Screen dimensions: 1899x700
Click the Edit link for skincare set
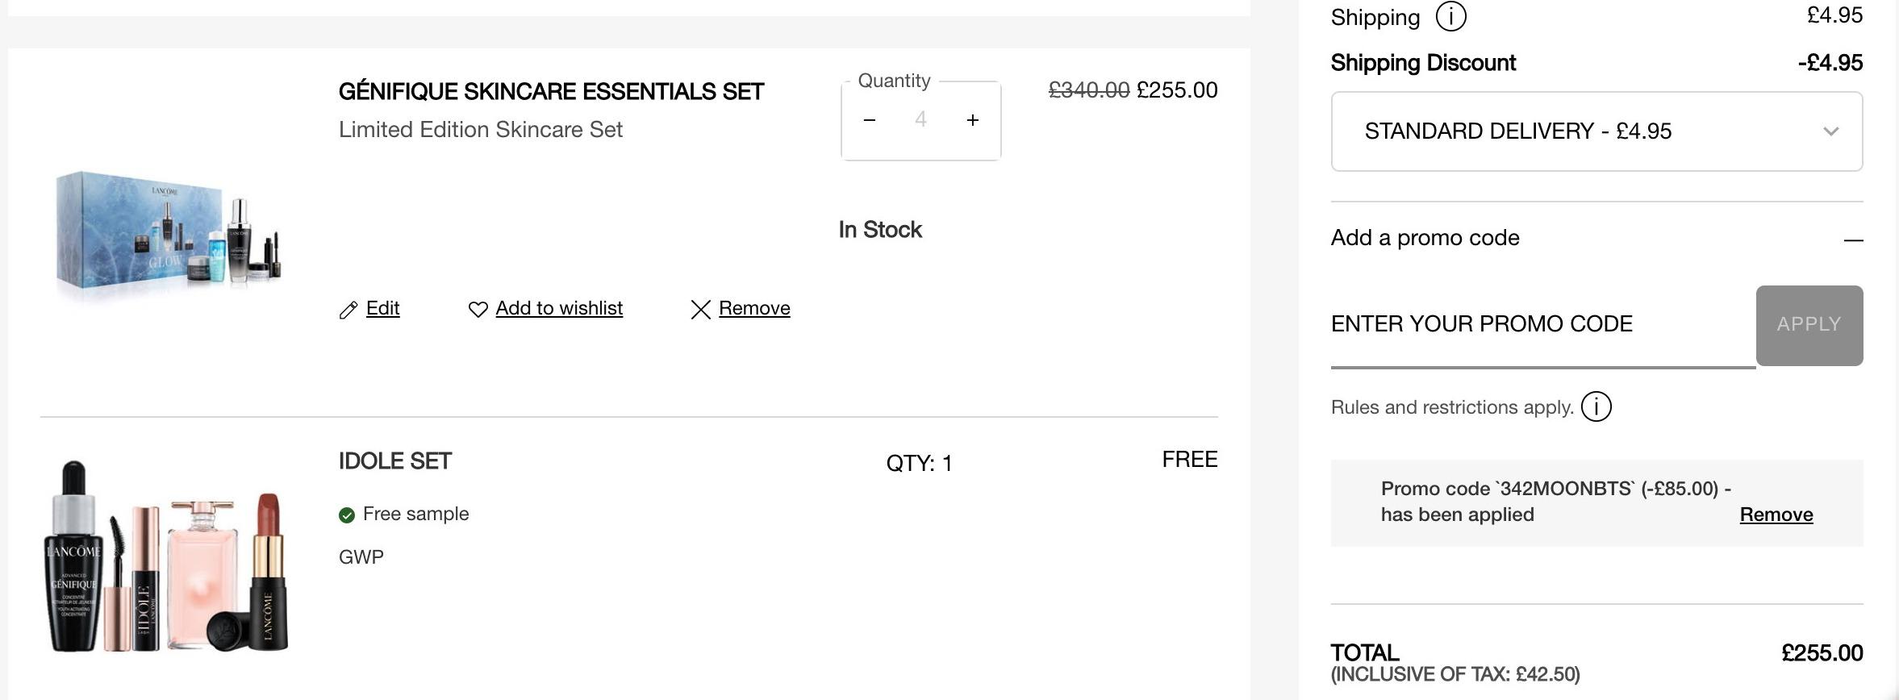tap(383, 308)
